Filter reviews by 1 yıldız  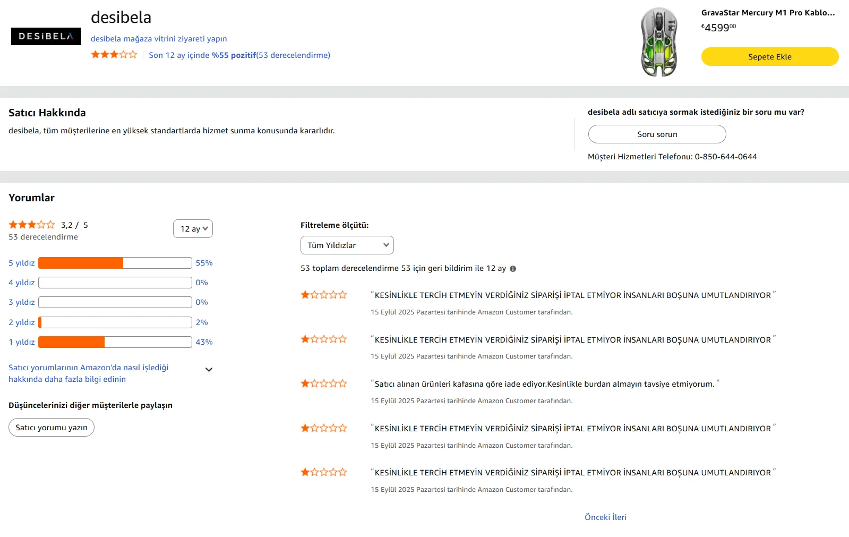pyautogui.click(x=22, y=342)
